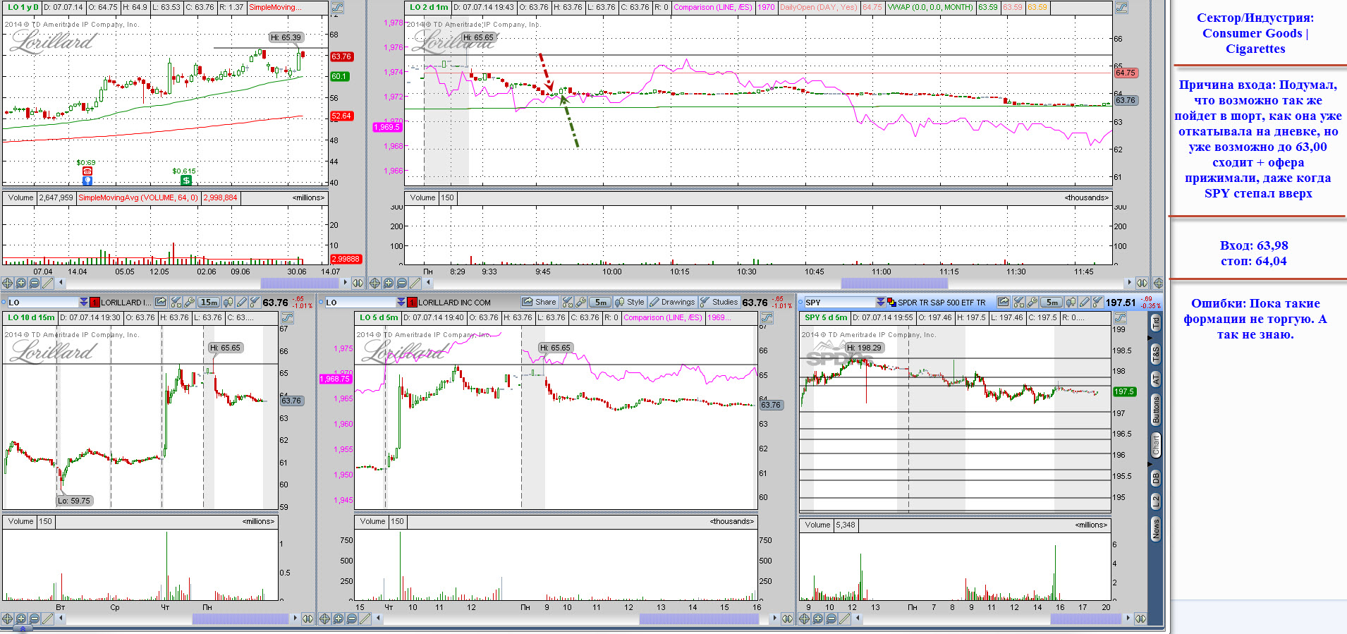Open chart mode icon on LO 2d 1m chart
The image size is (1347, 634).
click(x=1121, y=8)
